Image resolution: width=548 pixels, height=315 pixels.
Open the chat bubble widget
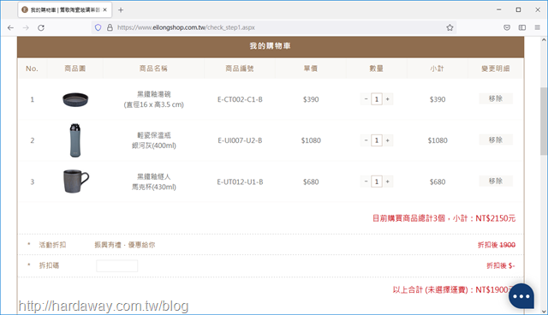click(x=521, y=296)
